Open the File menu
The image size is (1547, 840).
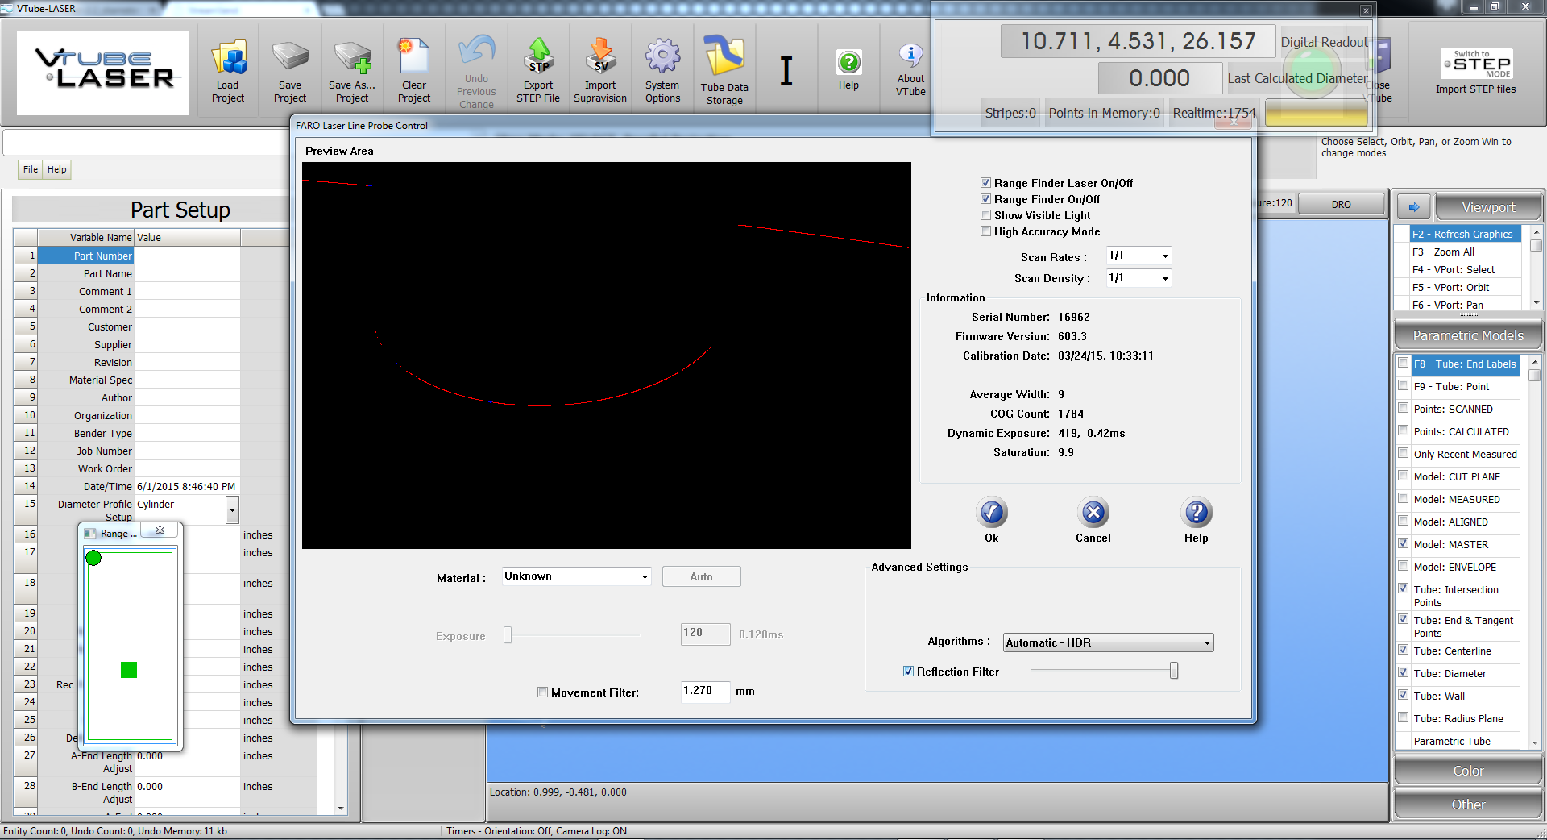[x=31, y=169]
